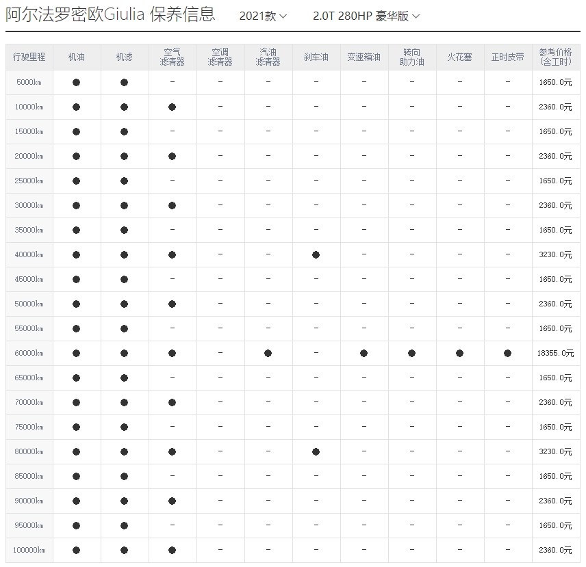
Task: Click the 2360.0元 price in the 100000km row
Action: pyautogui.click(x=555, y=551)
